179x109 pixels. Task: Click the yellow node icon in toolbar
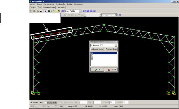point(56,11)
